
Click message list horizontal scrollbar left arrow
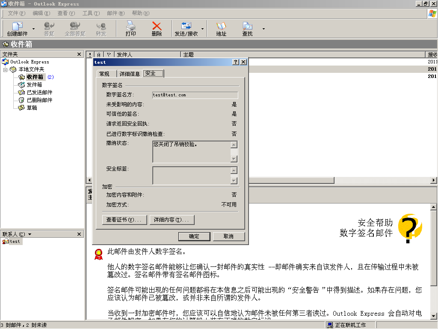(89, 180)
